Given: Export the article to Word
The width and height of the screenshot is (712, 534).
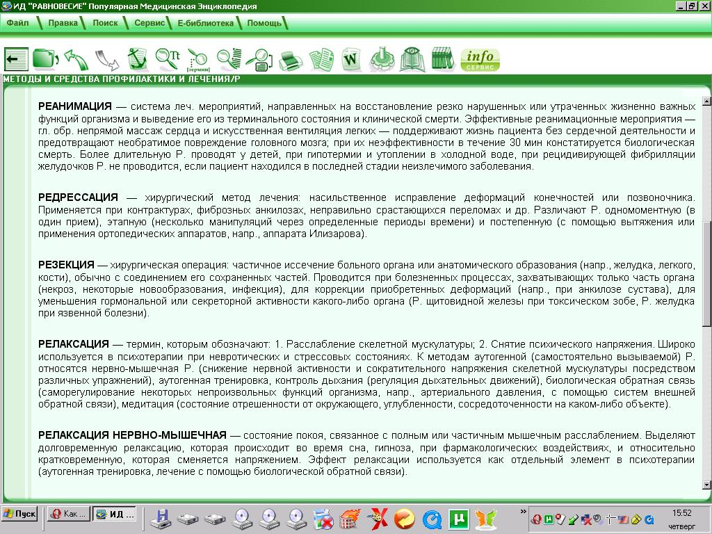Looking at the screenshot, I should [351, 60].
